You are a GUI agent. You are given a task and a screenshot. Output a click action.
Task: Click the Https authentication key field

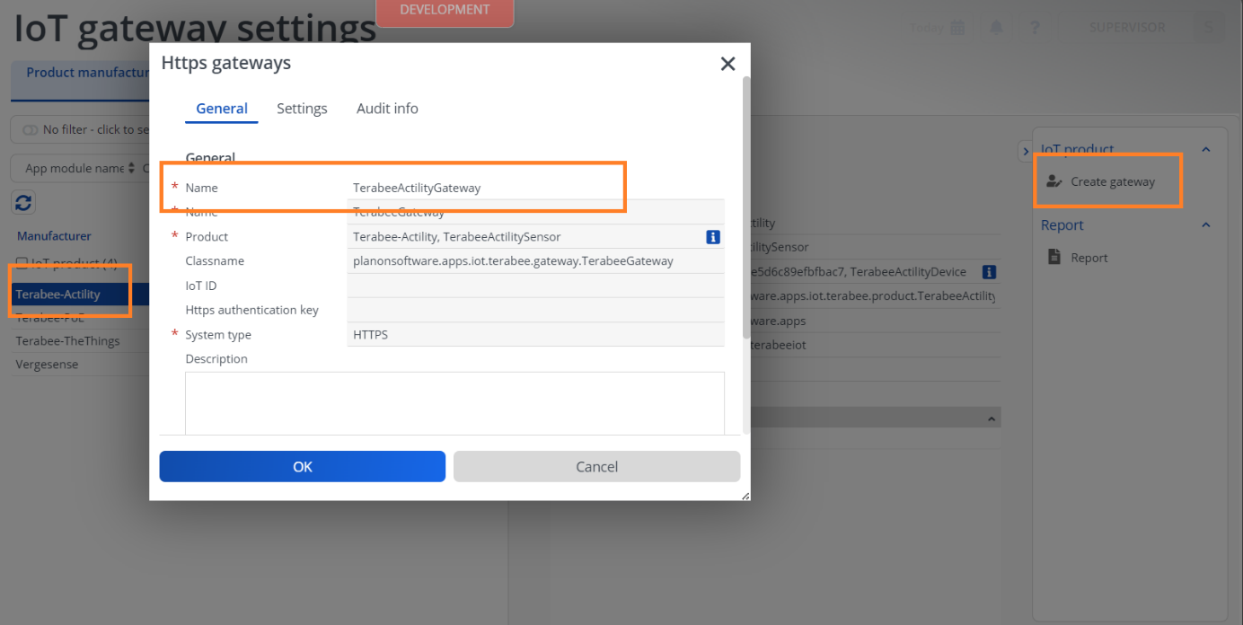point(535,310)
